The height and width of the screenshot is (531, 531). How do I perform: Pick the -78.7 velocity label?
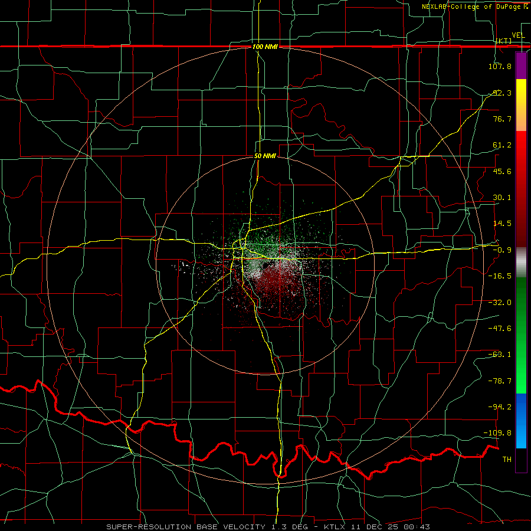pos(500,381)
